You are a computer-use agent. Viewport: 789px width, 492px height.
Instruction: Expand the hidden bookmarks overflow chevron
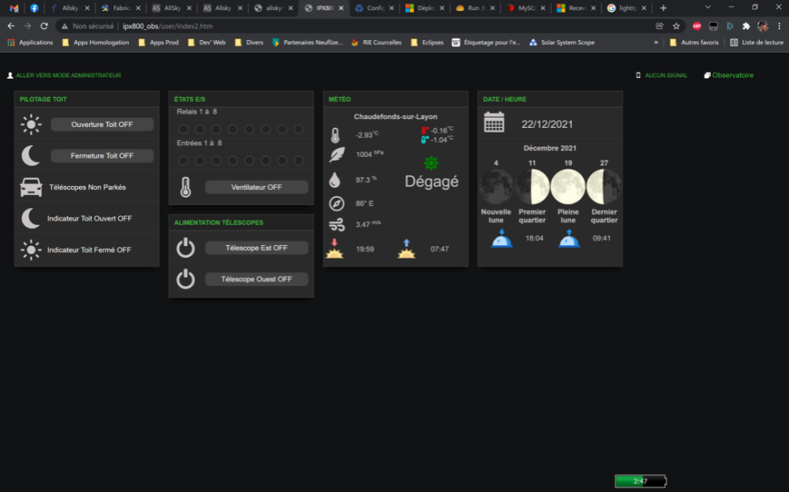656,43
